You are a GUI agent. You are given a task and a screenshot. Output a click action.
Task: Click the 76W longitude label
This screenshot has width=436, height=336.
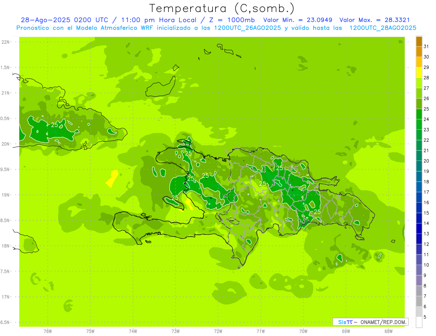(x=48, y=331)
